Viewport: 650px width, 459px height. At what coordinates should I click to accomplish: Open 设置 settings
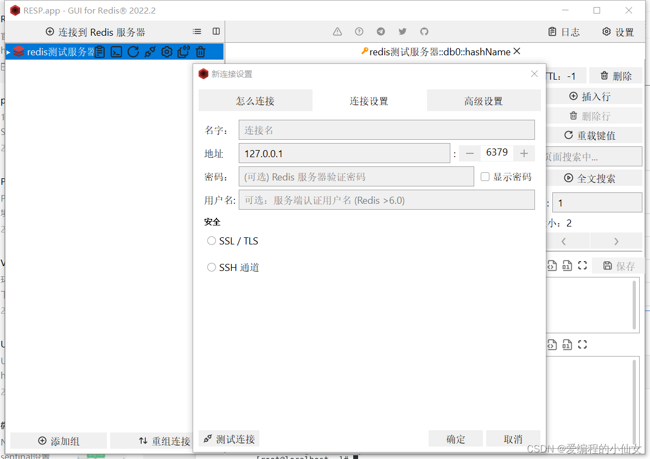(x=618, y=32)
